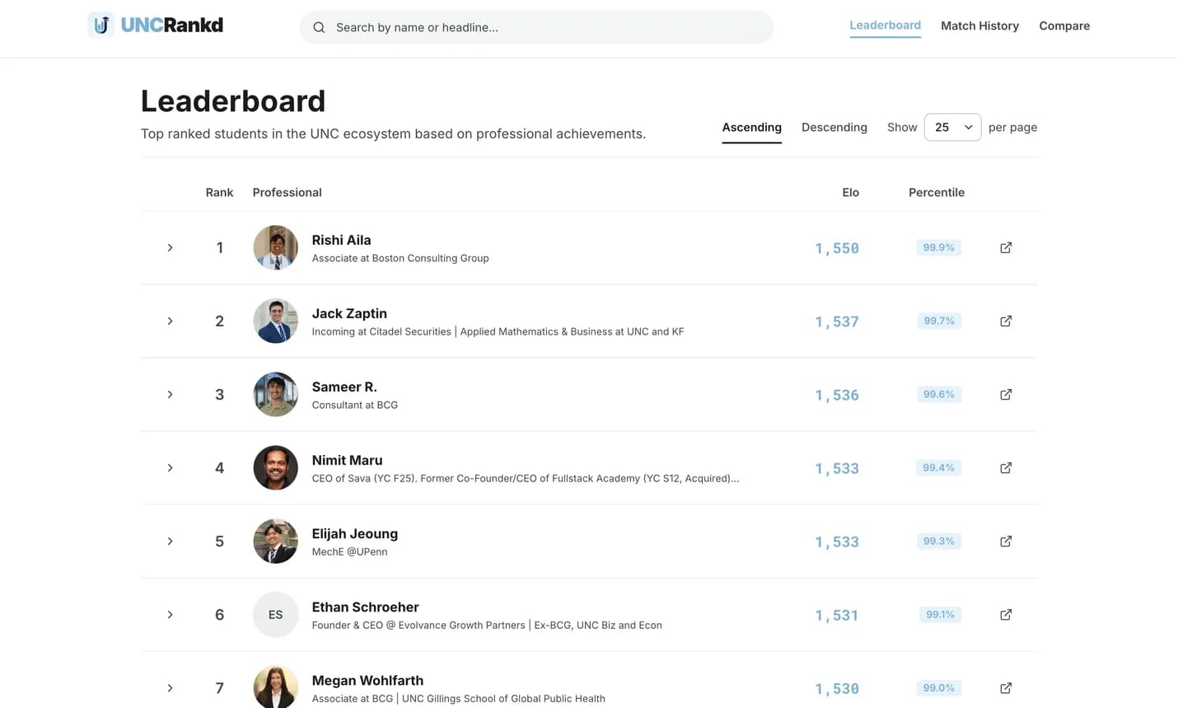Select the name Ethan Schroeher
The width and height of the screenshot is (1178, 708).
pos(365,607)
